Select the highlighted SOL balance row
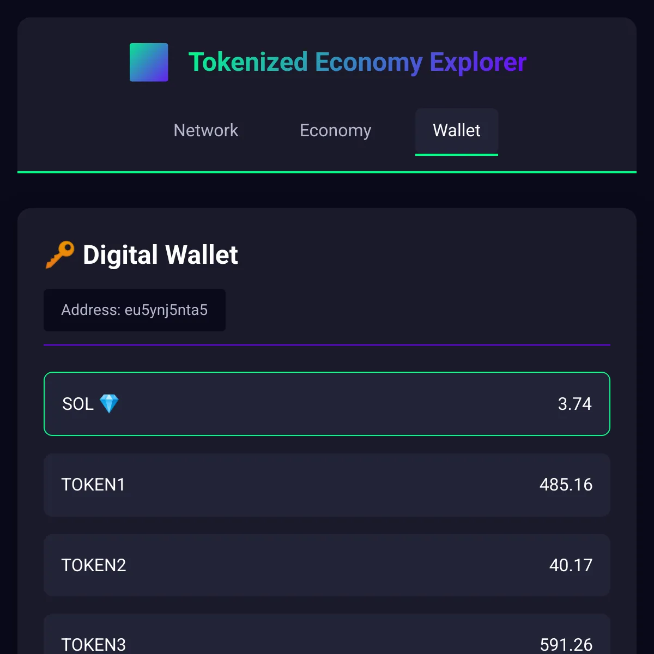The width and height of the screenshot is (654, 654). tap(327, 404)
